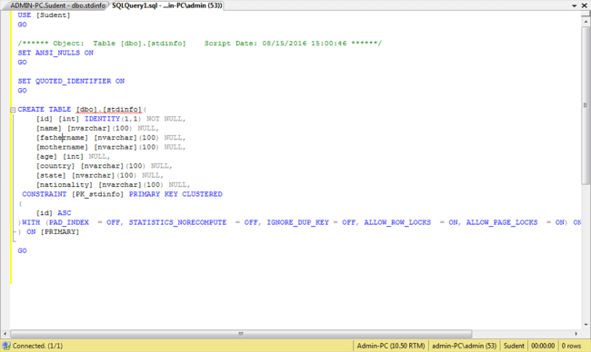Click the horizontal scrollbar right arrow

[576, 334]
